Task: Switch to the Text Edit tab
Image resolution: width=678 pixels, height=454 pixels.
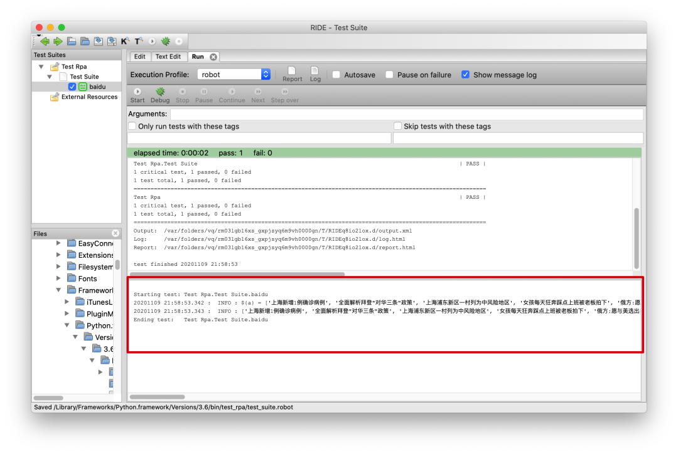Action: tap(168, 56)
